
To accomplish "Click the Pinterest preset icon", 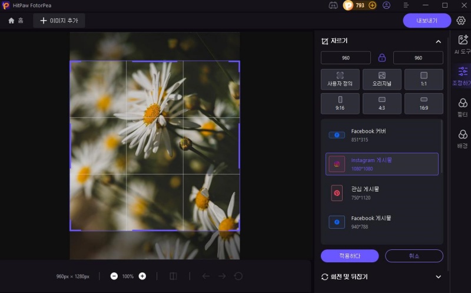I will pos(337,193).
